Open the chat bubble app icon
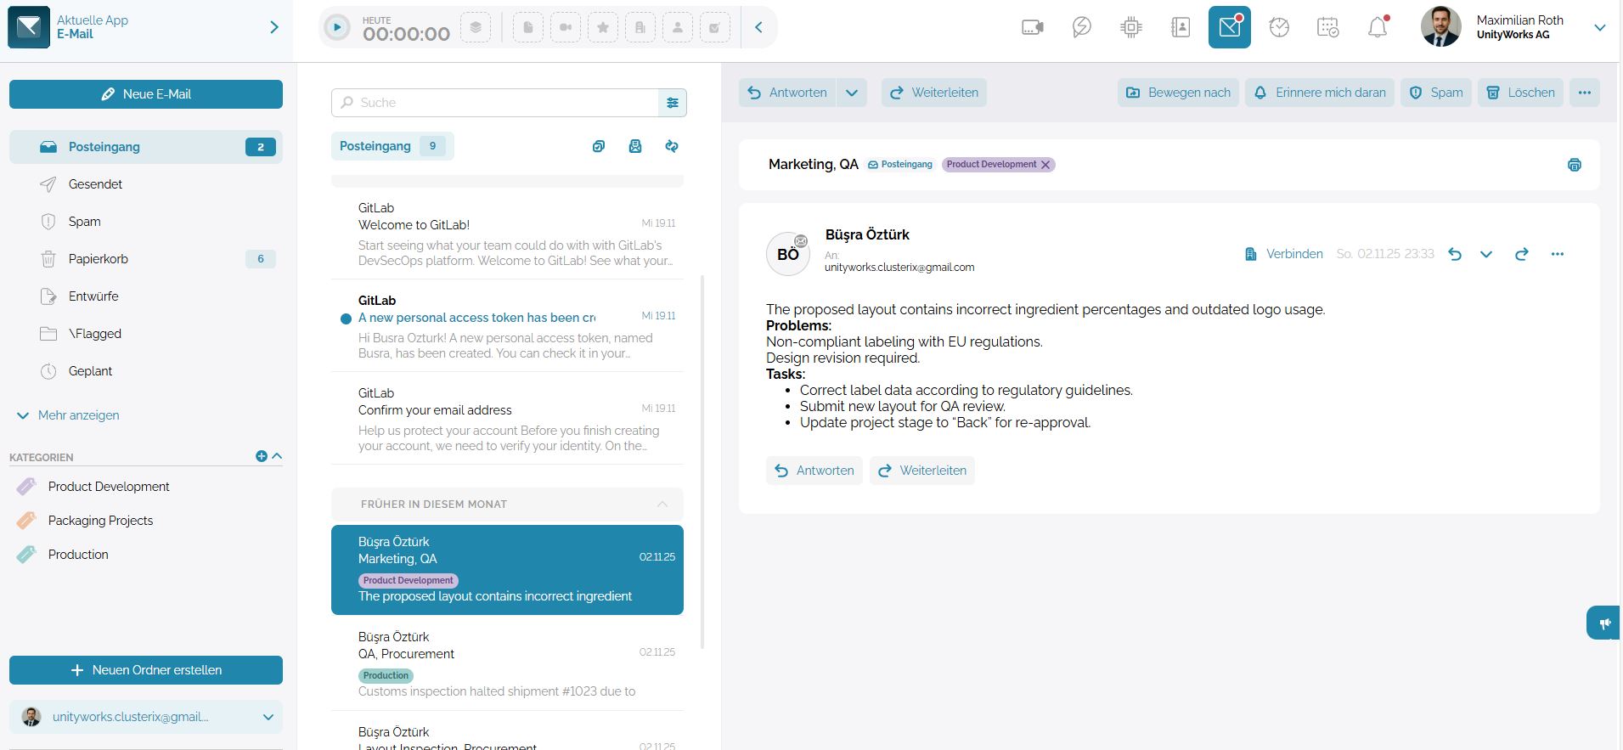The width and height of the screenshot is (1623, 750). click(x=1082, y=27)
